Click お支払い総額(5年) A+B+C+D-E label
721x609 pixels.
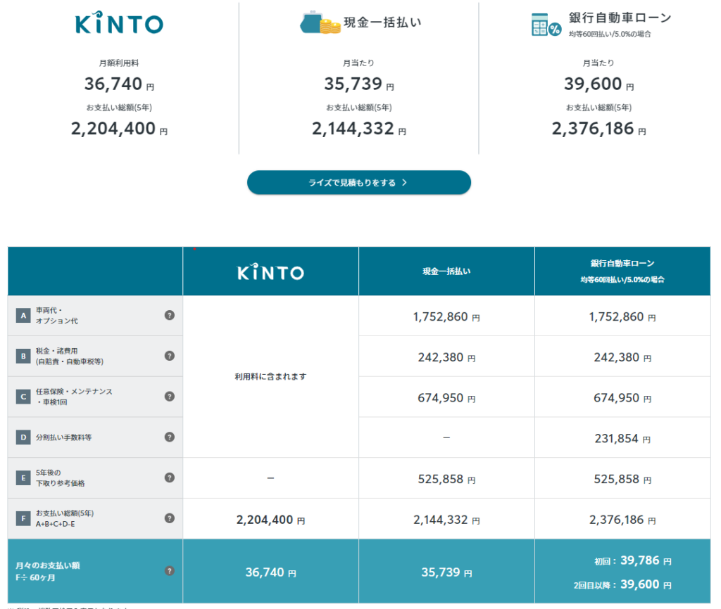point(65,518)
